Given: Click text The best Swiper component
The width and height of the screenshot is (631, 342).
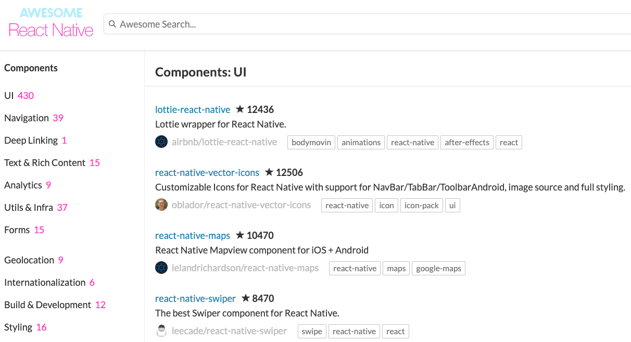Looking at the screenshot, I should [x=247, y=313].
